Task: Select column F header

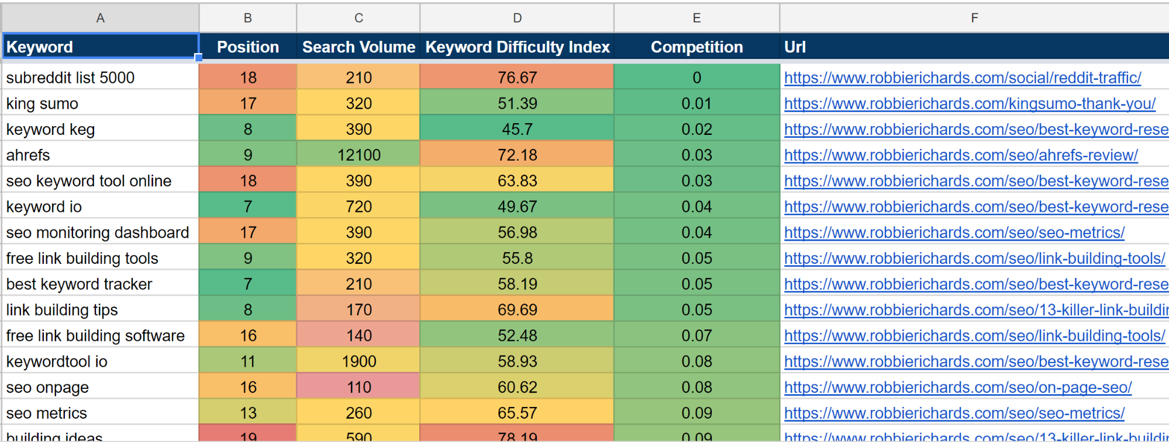Action: point(974,17)
